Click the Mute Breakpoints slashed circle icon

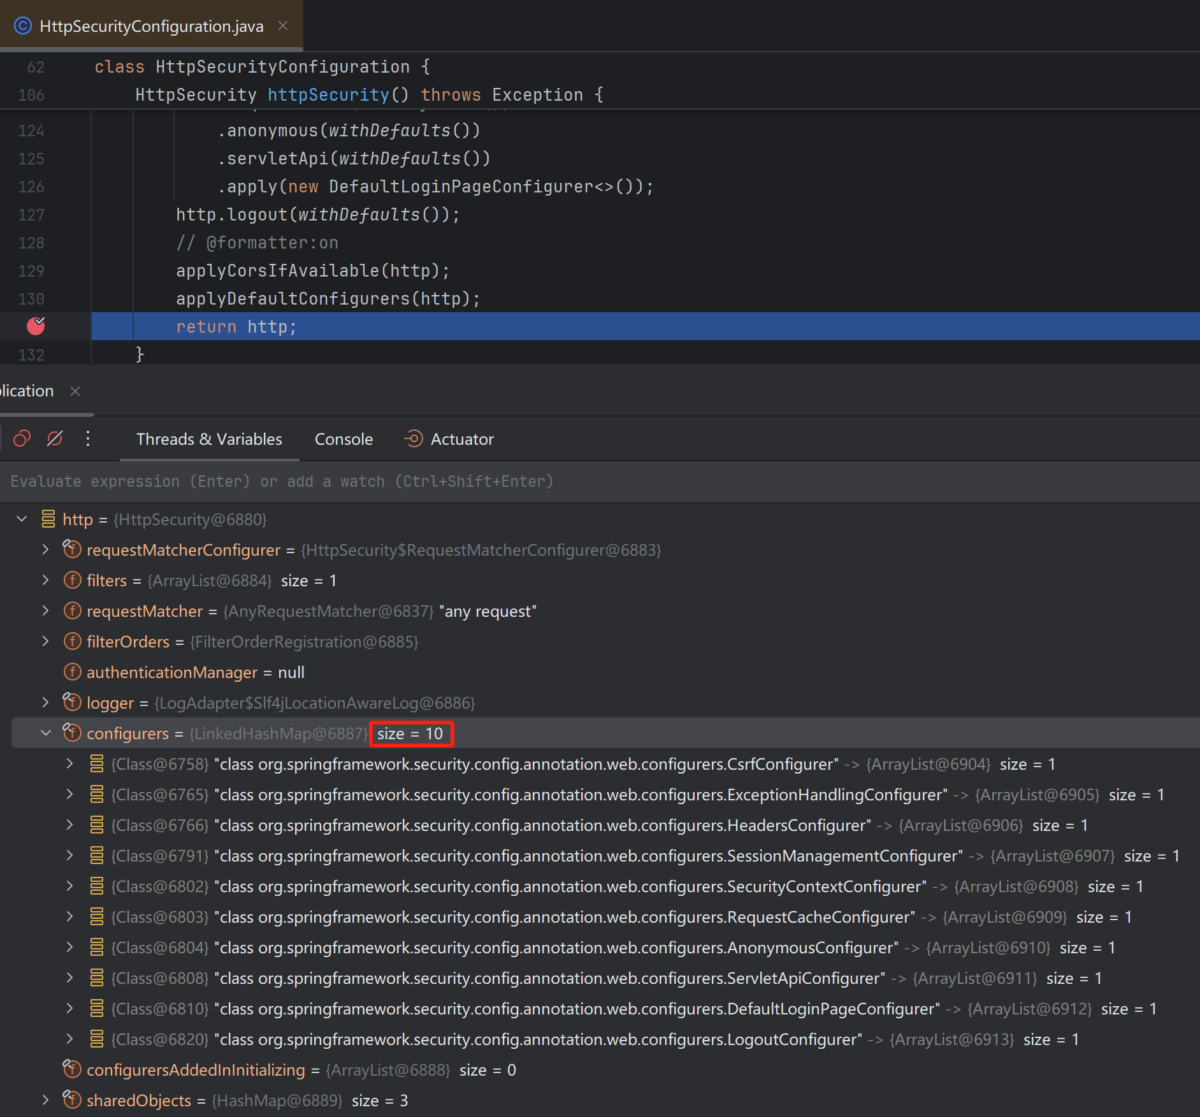point(55,439)
